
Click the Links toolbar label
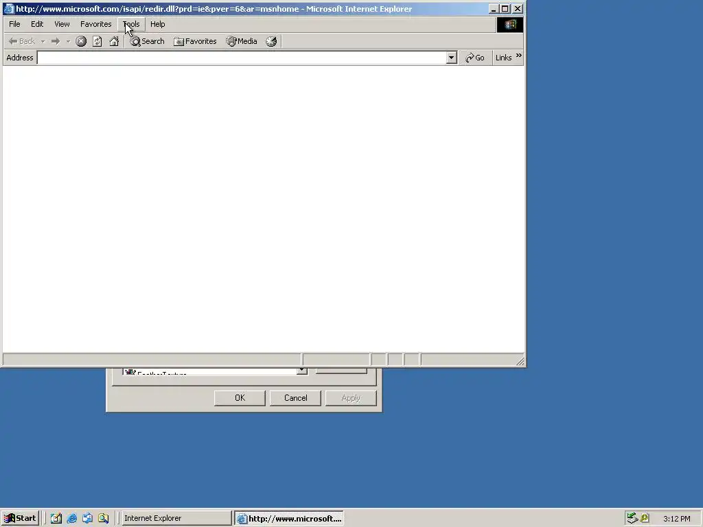point(503,58)
